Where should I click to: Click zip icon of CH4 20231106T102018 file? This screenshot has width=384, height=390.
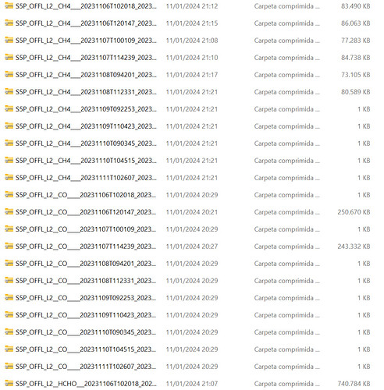[9, 5]
